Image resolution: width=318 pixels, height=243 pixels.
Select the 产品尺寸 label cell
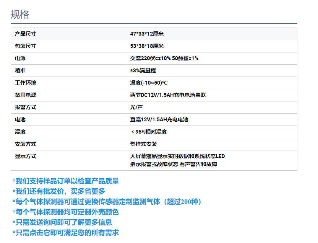(26, 34)
